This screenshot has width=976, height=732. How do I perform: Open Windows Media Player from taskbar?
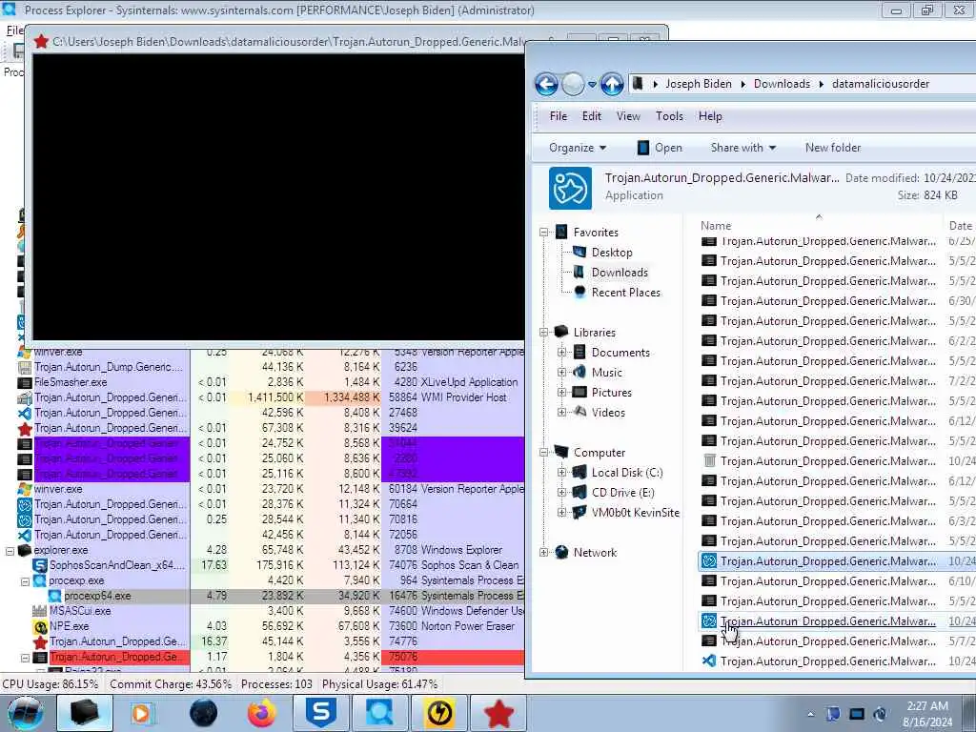click(x=143, y=713)
